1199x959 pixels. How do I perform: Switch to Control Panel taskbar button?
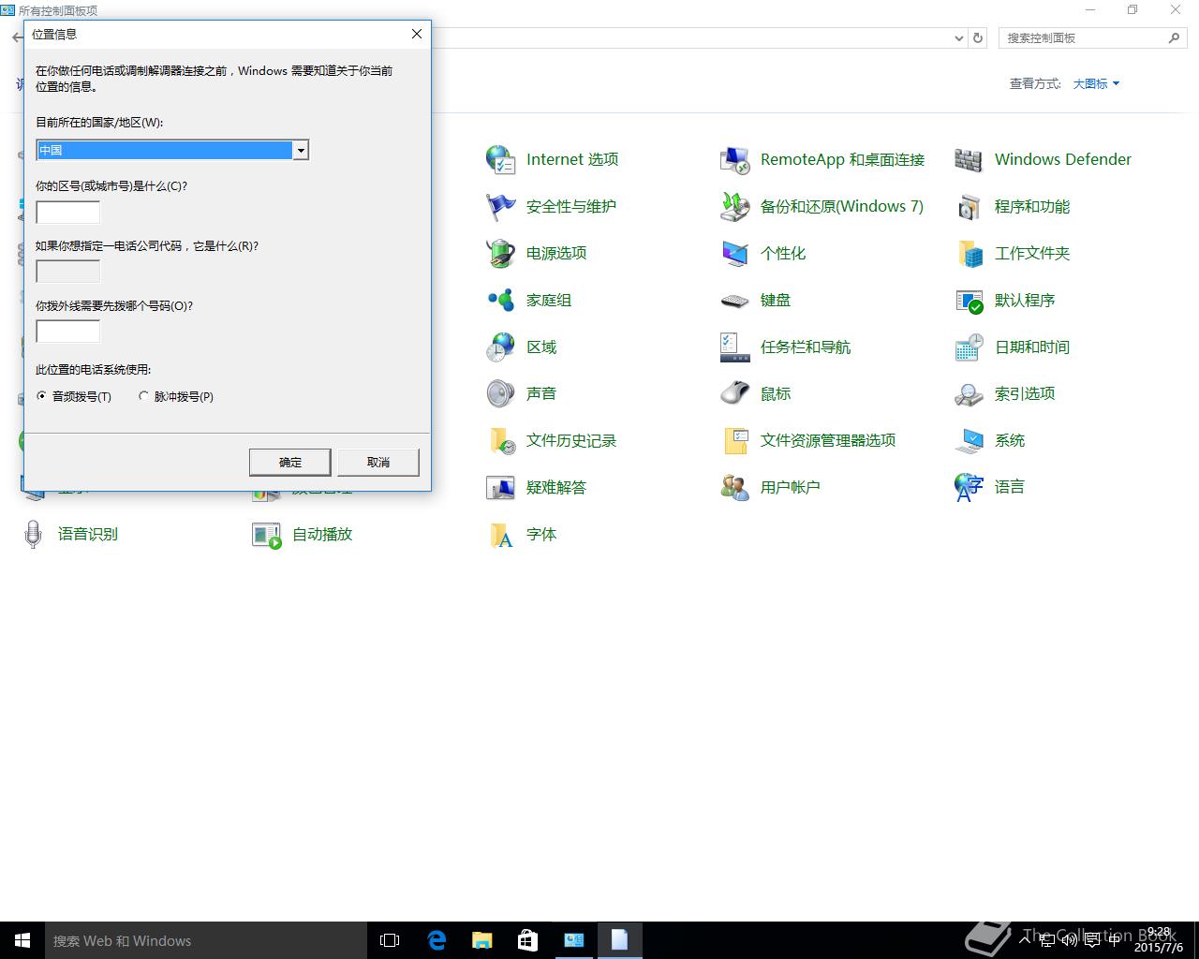(x=573, y=940)
